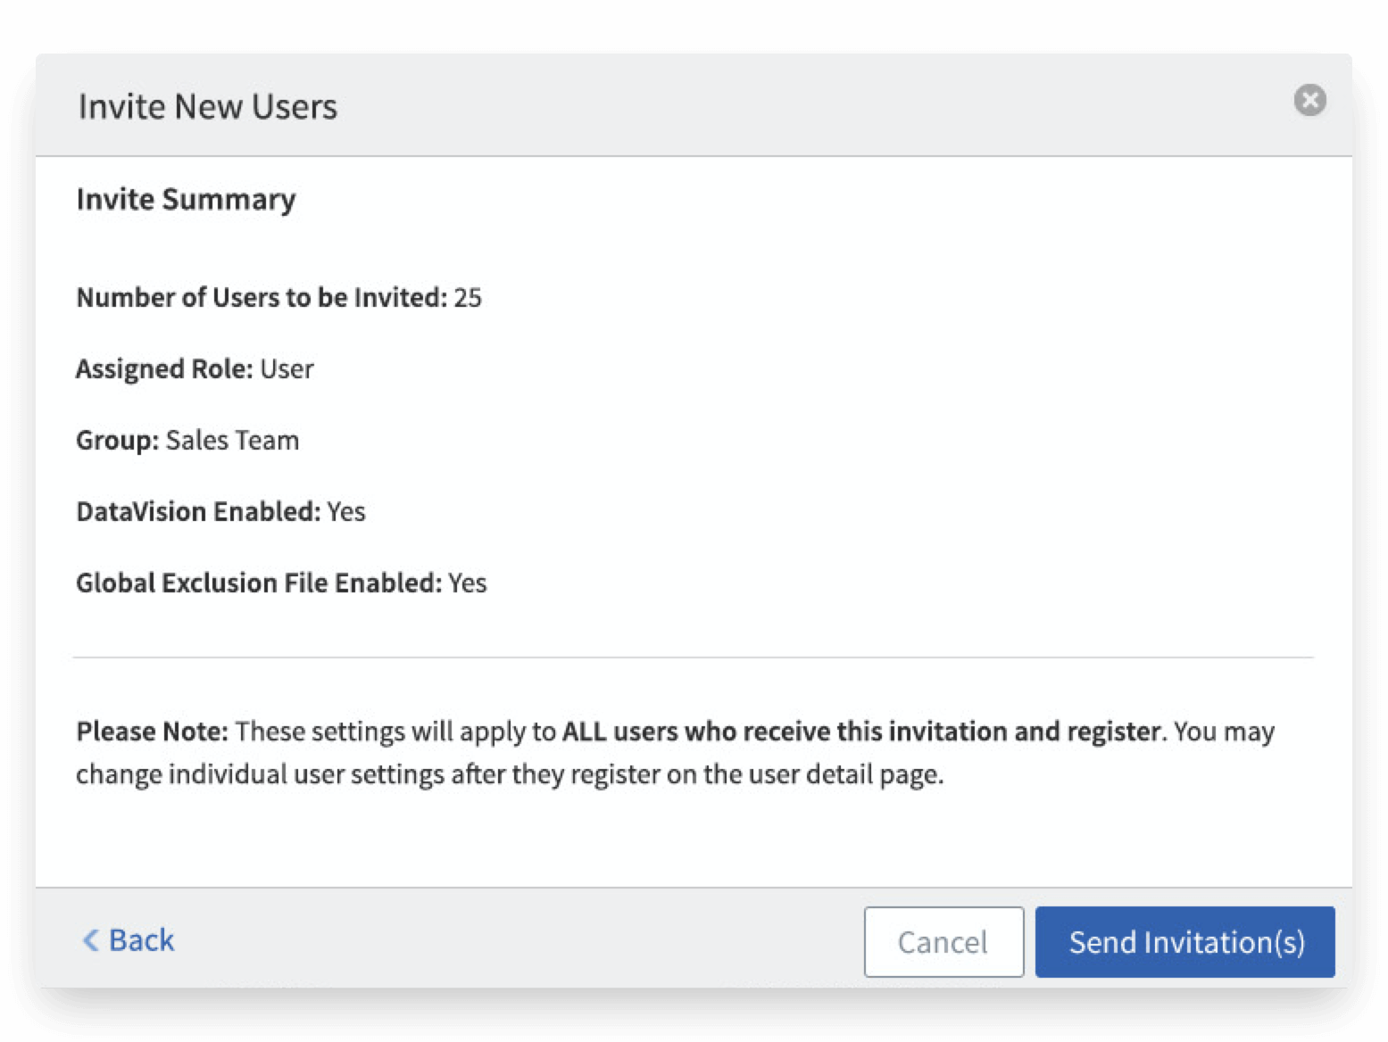Click the Back chevron arrow icon

(x=90, y=940)
